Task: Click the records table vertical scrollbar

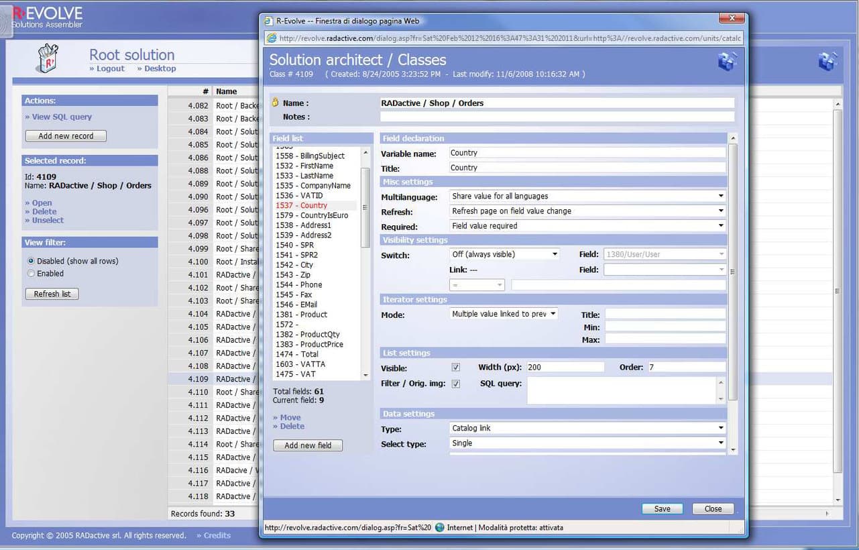Action: click(x=837, y=290)
